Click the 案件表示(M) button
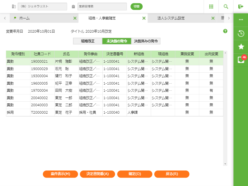248x186 pixels. (60, 174)
